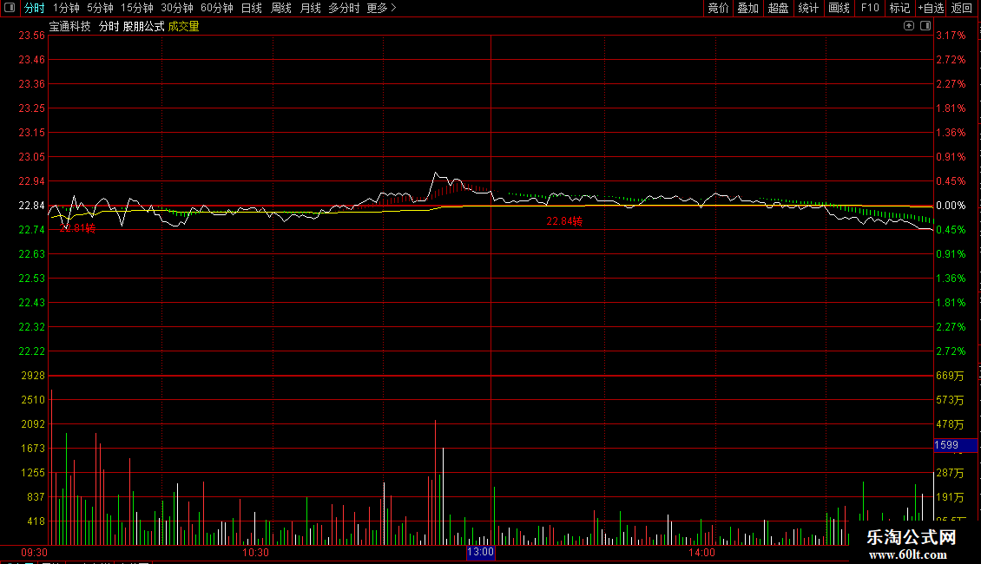Select the 分时 intraday tab
981x564 pixels.
coord(35,8)
